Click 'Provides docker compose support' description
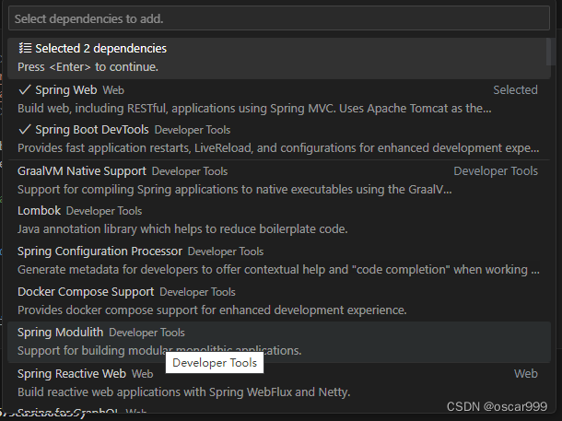562x421 pixels. [212, 310]
